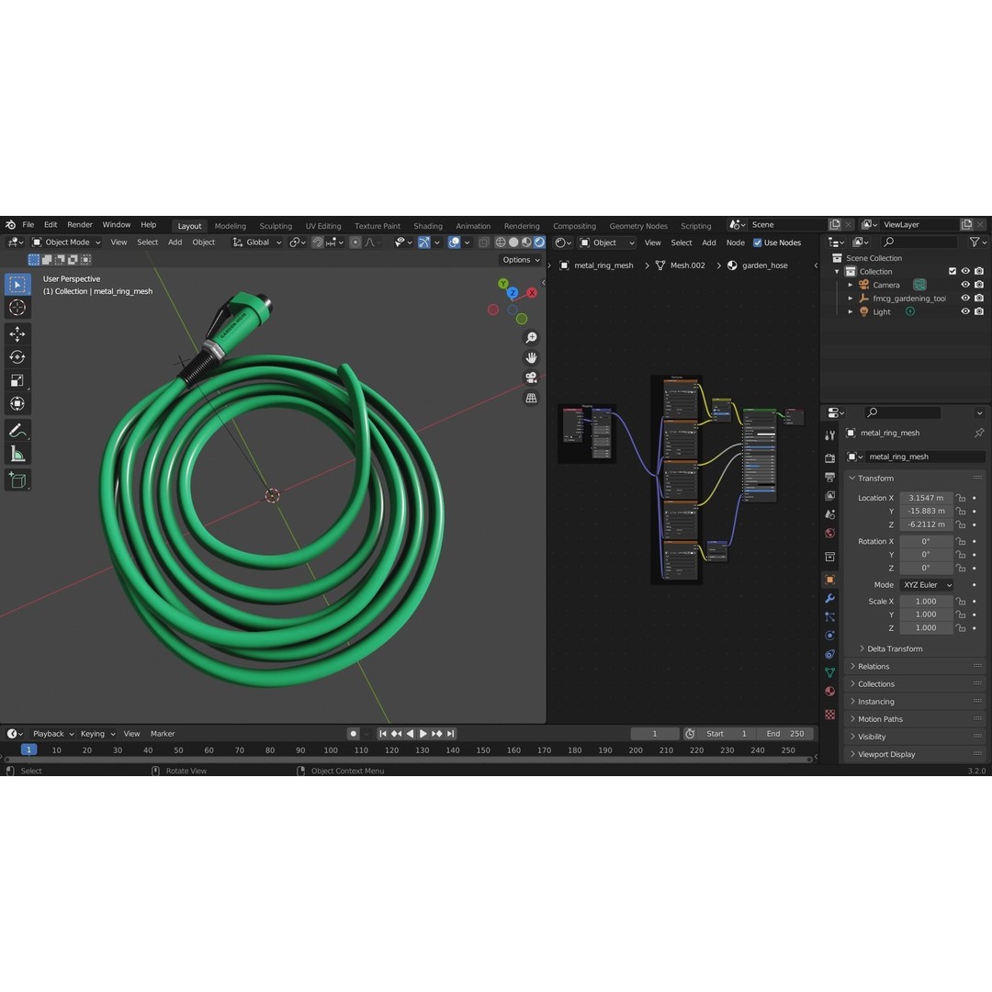Open the Physics properties tab
The width and height of the screenshot is (992, 992).
tap(830, 636)
